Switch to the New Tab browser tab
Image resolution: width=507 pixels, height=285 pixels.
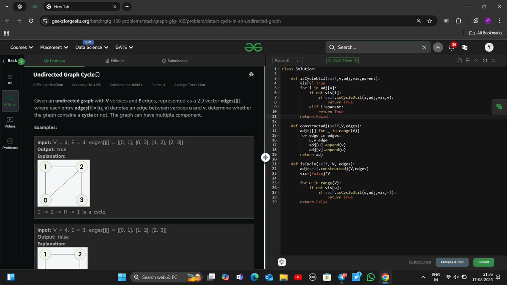pyautogui.click(x=81, y=6)
